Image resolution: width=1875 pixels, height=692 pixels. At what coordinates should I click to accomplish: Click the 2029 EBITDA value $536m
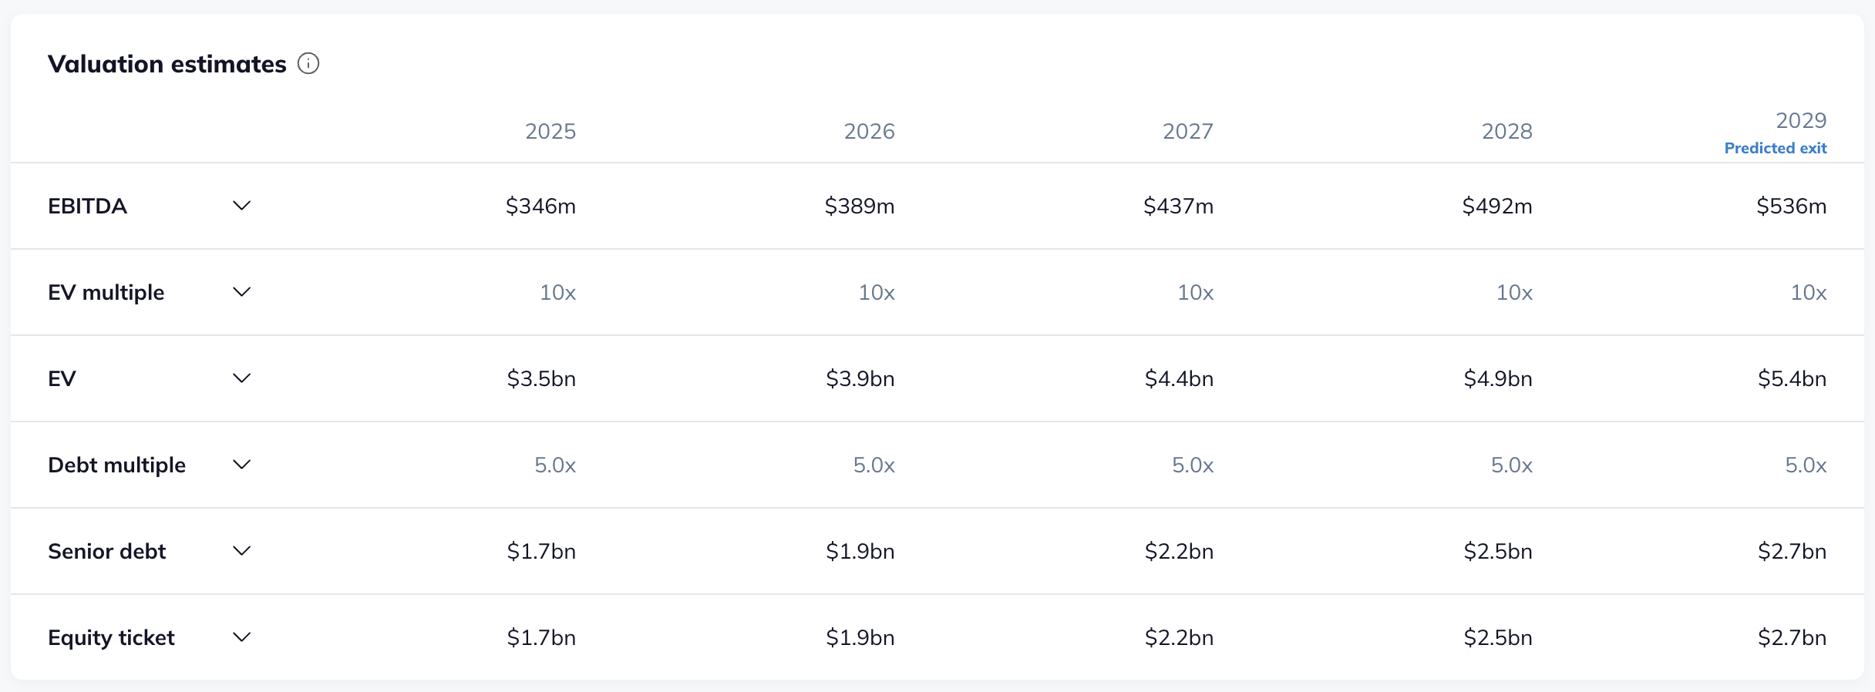1791,206
